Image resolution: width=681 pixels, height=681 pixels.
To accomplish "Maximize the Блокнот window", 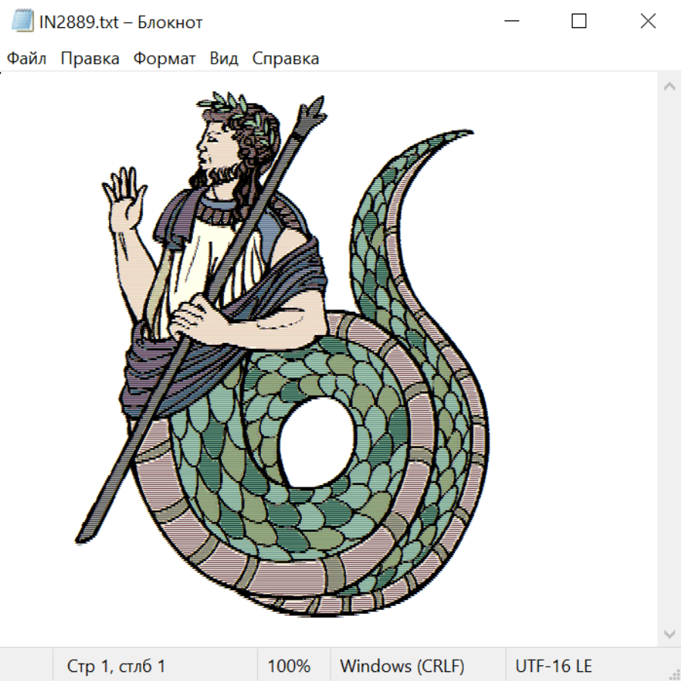I will tap(579, 22).
